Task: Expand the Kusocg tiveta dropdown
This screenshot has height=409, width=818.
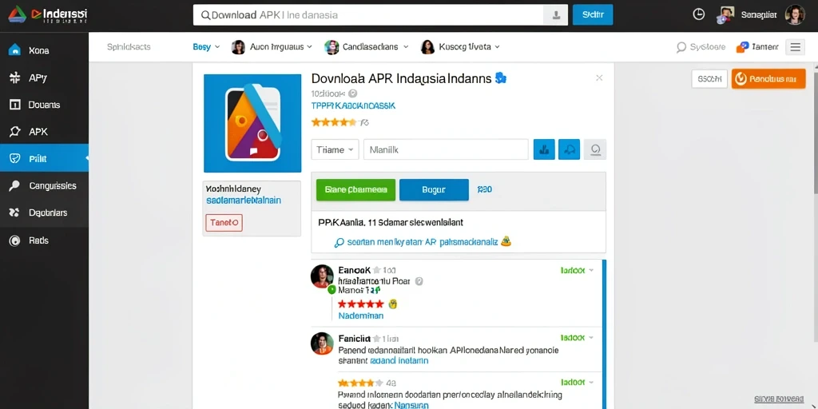Action: (x=460, y=47)
